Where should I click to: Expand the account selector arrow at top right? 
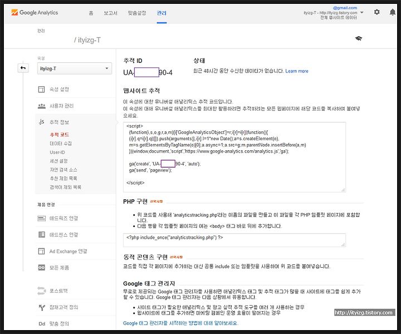pyautogui.click(x=361, y=12)
